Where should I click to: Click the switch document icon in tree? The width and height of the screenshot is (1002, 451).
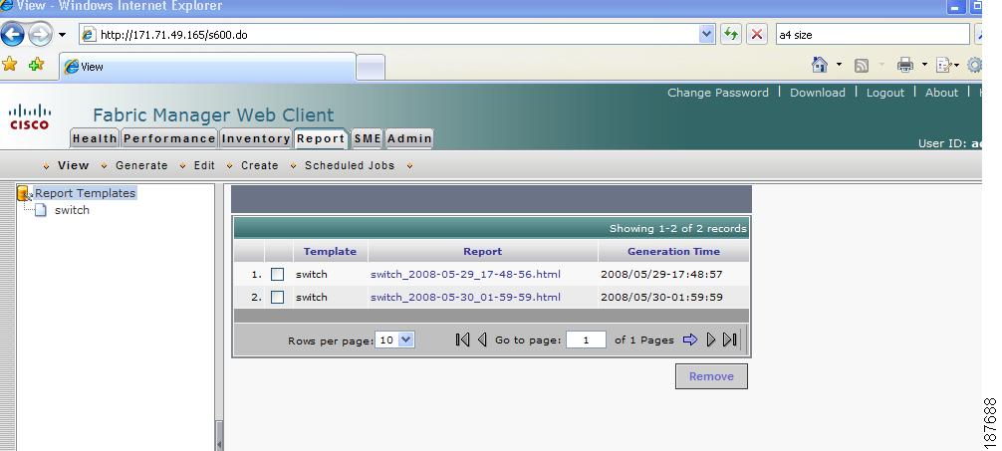40,210
